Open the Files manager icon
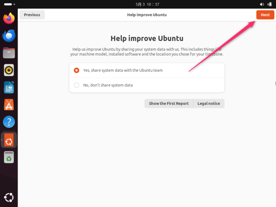The width and height of the screenshot is (276, 207). (x=9, y=53)
